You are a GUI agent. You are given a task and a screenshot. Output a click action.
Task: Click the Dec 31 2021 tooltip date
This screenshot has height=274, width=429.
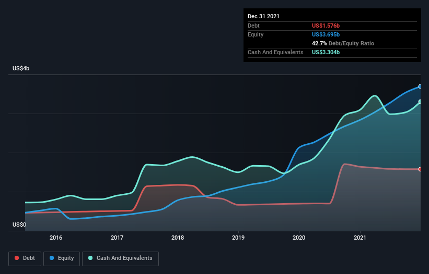pos(263,16)
